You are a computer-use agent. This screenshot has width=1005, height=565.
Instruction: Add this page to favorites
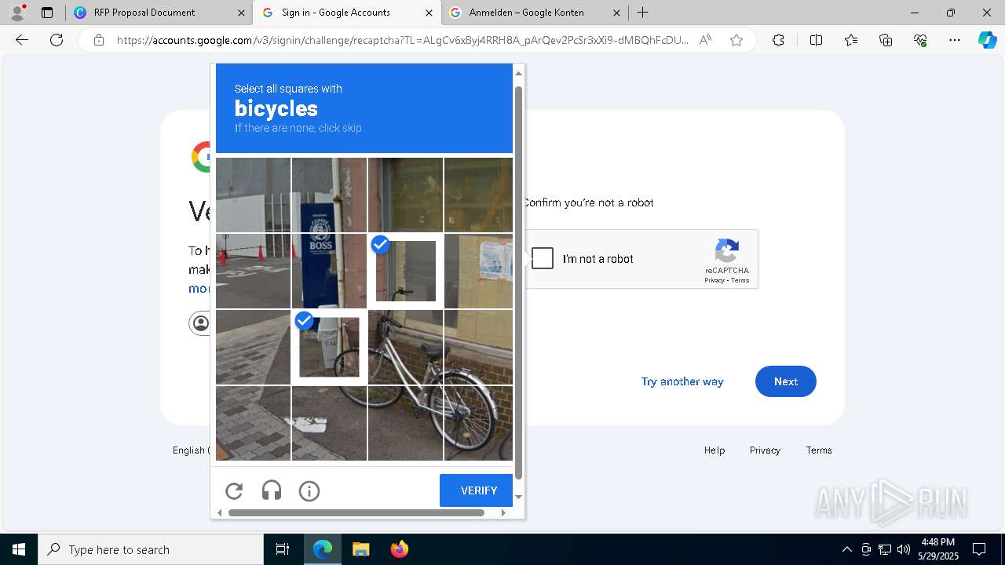(736, 40)
